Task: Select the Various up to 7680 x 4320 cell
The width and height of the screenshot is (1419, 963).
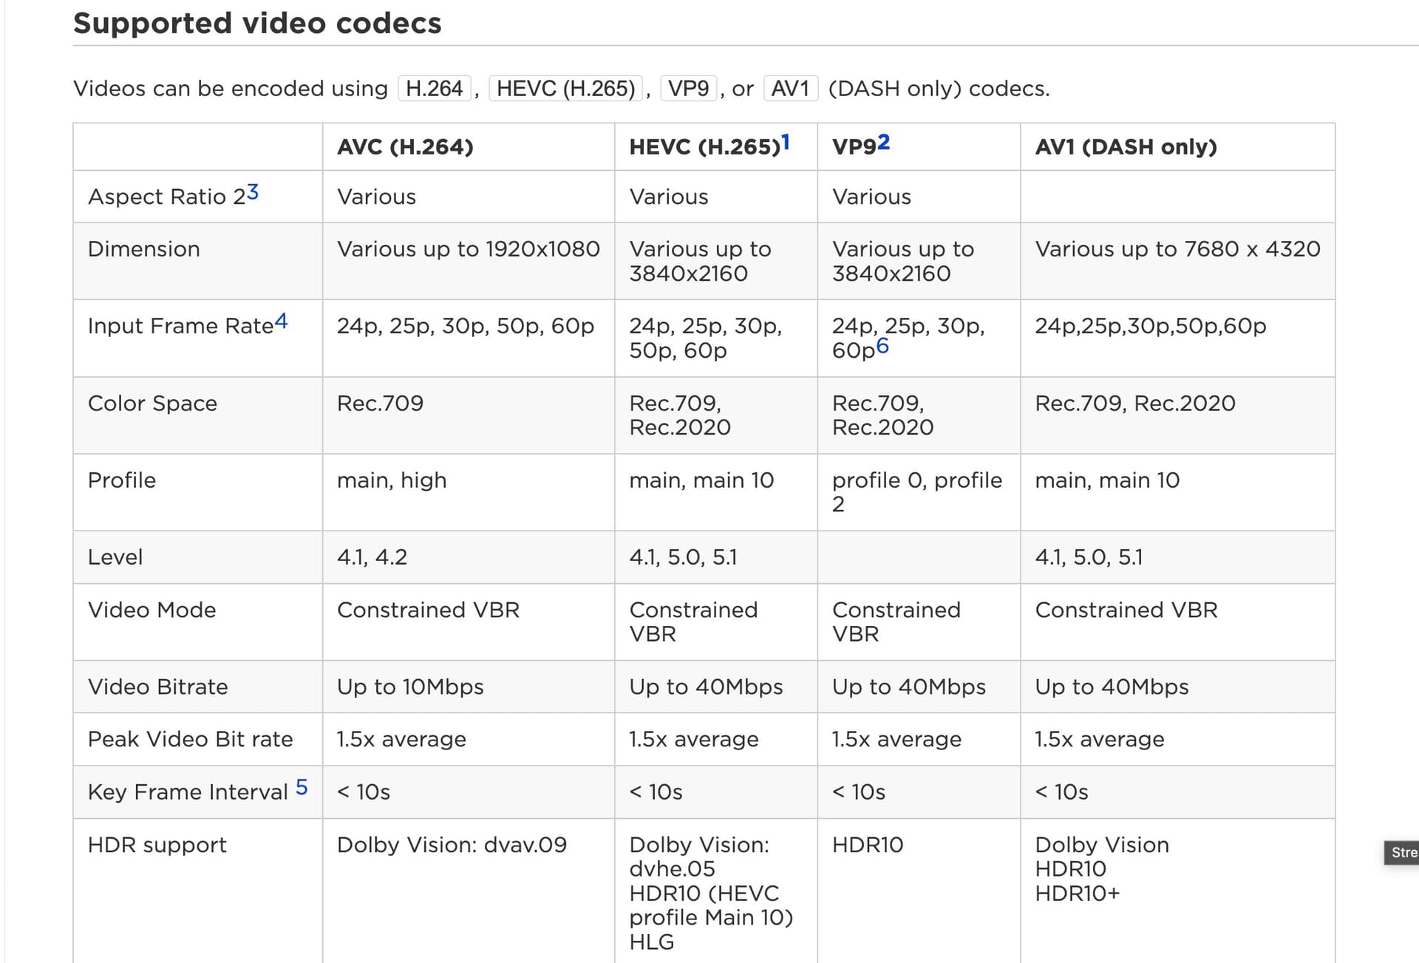Action: [1177, 261]
